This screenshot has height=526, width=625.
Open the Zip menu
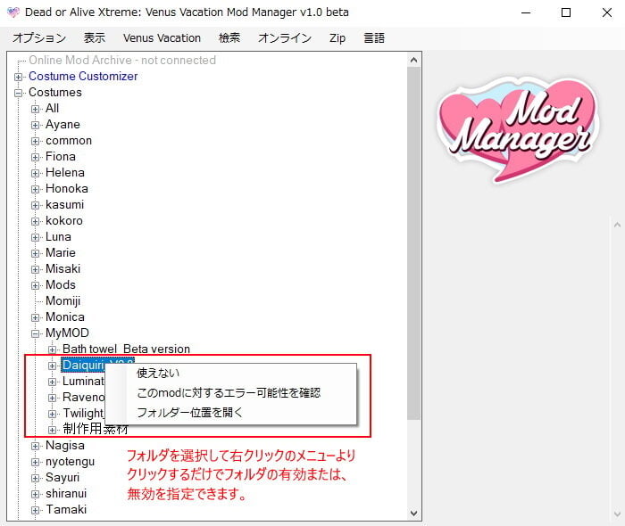(x=337, y=38)
